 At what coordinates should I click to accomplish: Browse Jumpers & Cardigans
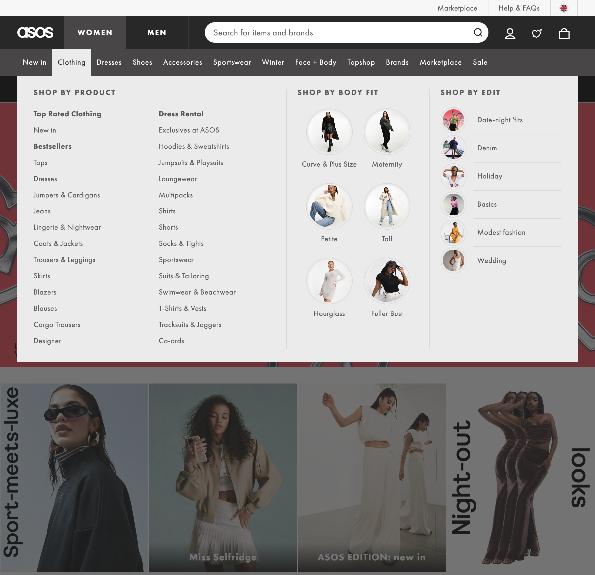coord(67,195)
